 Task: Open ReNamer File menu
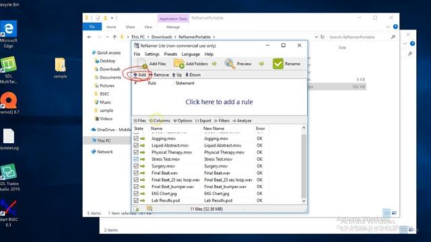point(137,54)
